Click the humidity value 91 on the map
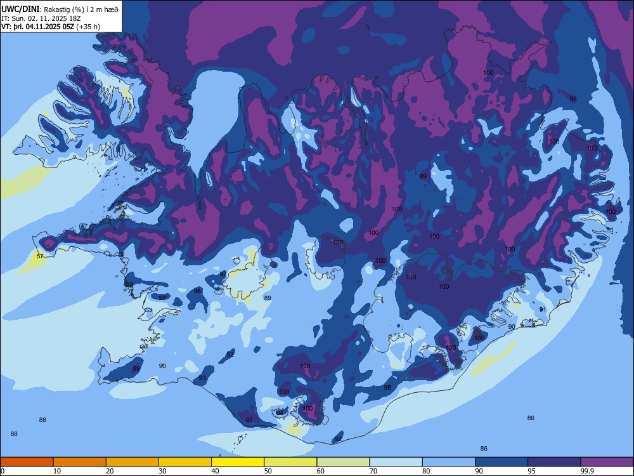 tap(543, 309)
